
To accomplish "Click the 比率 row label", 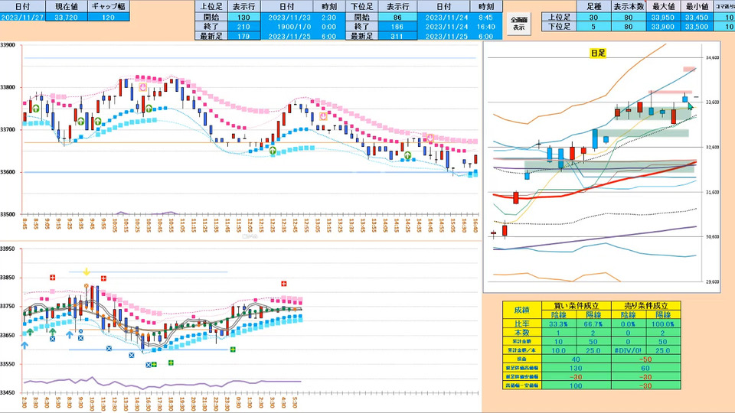I will [x=521, y=324].
